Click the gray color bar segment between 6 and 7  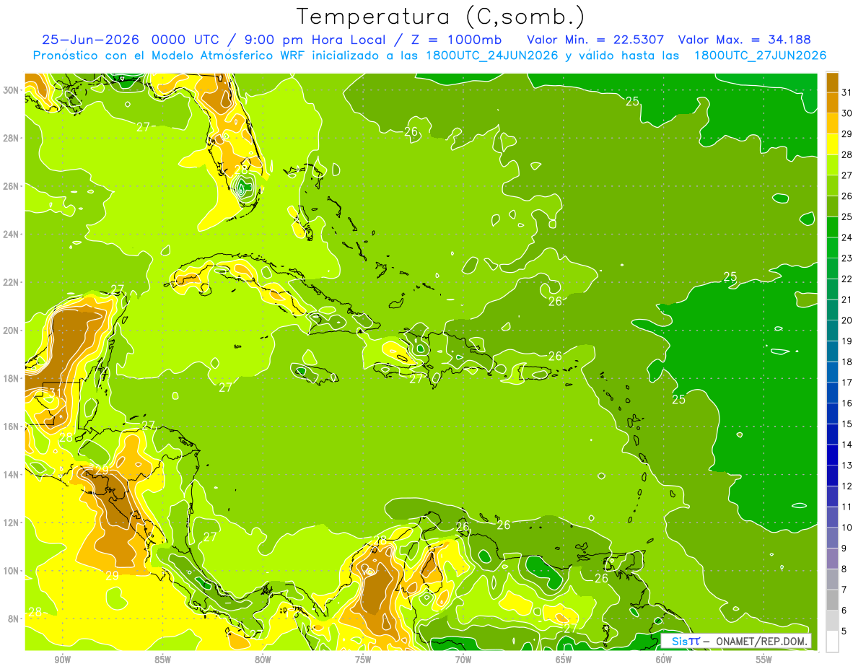[x=832, y=600]
